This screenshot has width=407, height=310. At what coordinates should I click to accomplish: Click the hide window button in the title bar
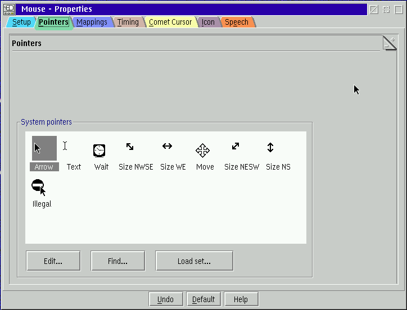(374, 10)
